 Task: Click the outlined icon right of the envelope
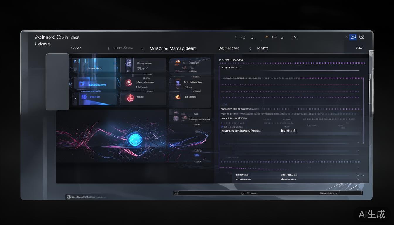click(x=361, y=37)
